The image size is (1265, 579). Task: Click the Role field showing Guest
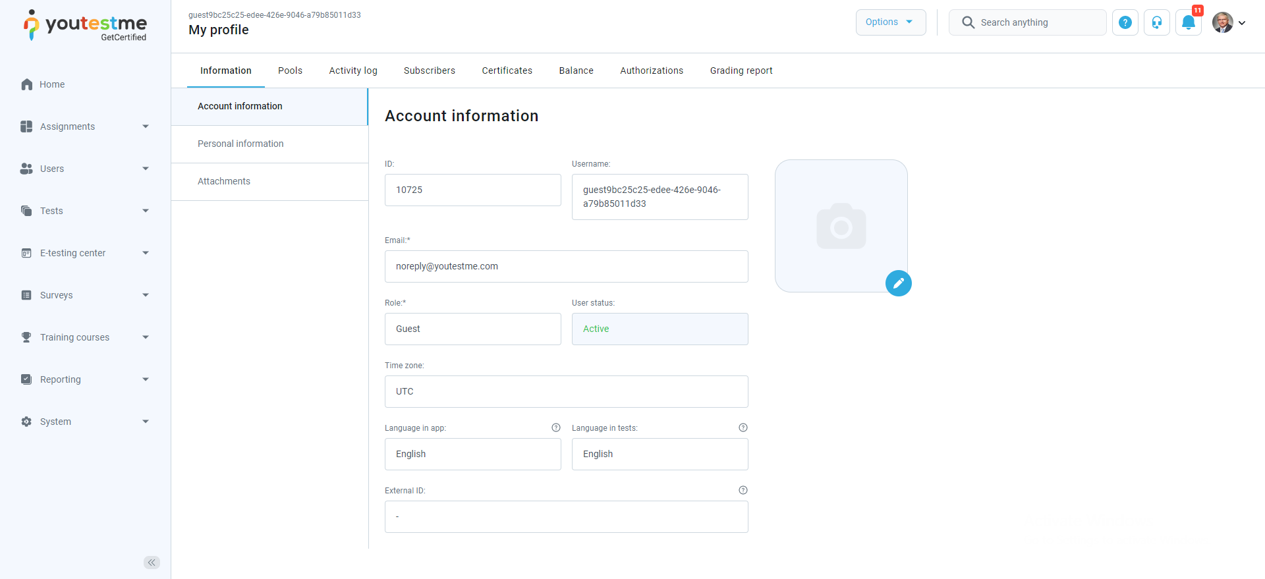473,329
